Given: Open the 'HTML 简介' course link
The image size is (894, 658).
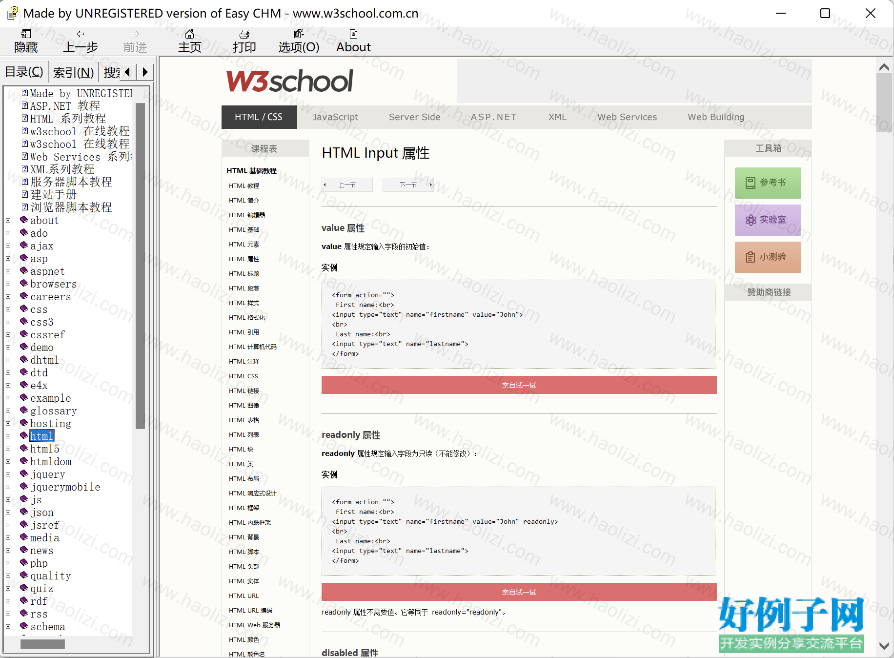Looking at the screenshot, I should pos(244,200).
